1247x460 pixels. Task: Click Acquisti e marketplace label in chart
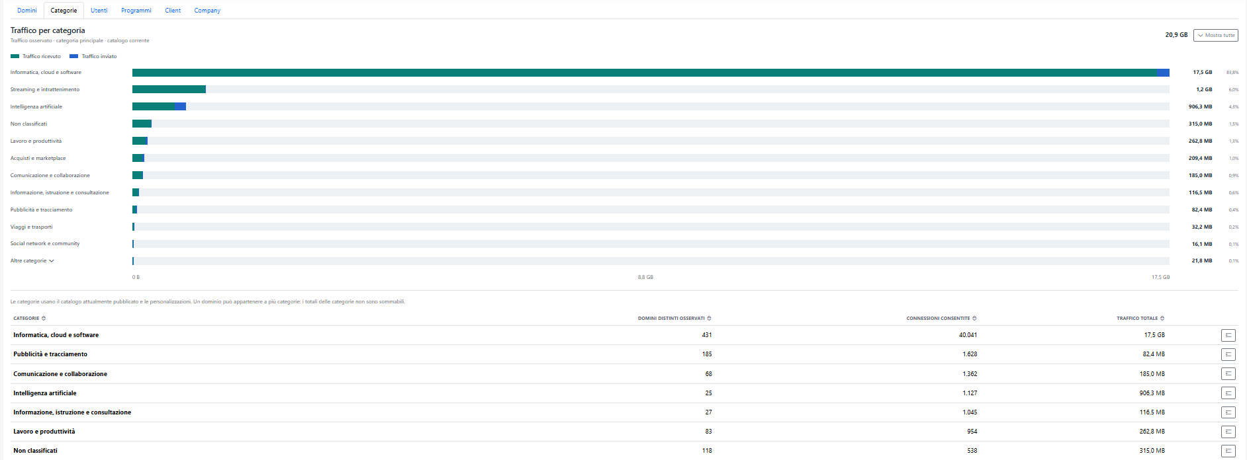point(38,158)
